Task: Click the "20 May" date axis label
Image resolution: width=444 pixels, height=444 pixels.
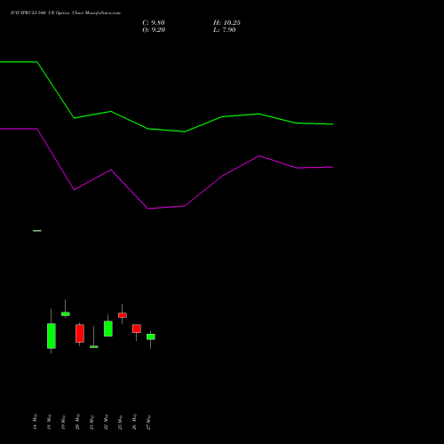Action: (77, 422)
